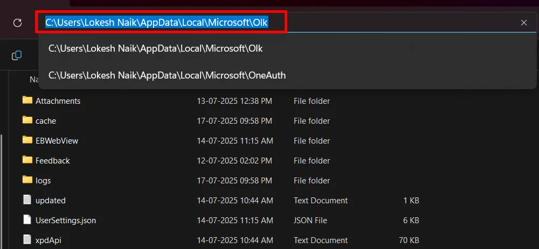Select the Microsoft\Olk path suggestion
This screenshot has width=539, height=249.
click(x=287, y=49)
